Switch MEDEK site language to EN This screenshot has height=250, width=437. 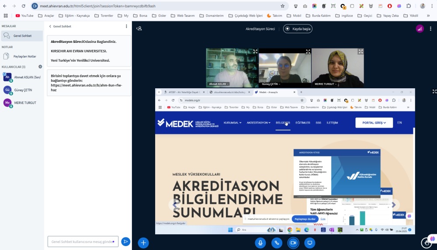pyautogui.click(x=399, y=123)
